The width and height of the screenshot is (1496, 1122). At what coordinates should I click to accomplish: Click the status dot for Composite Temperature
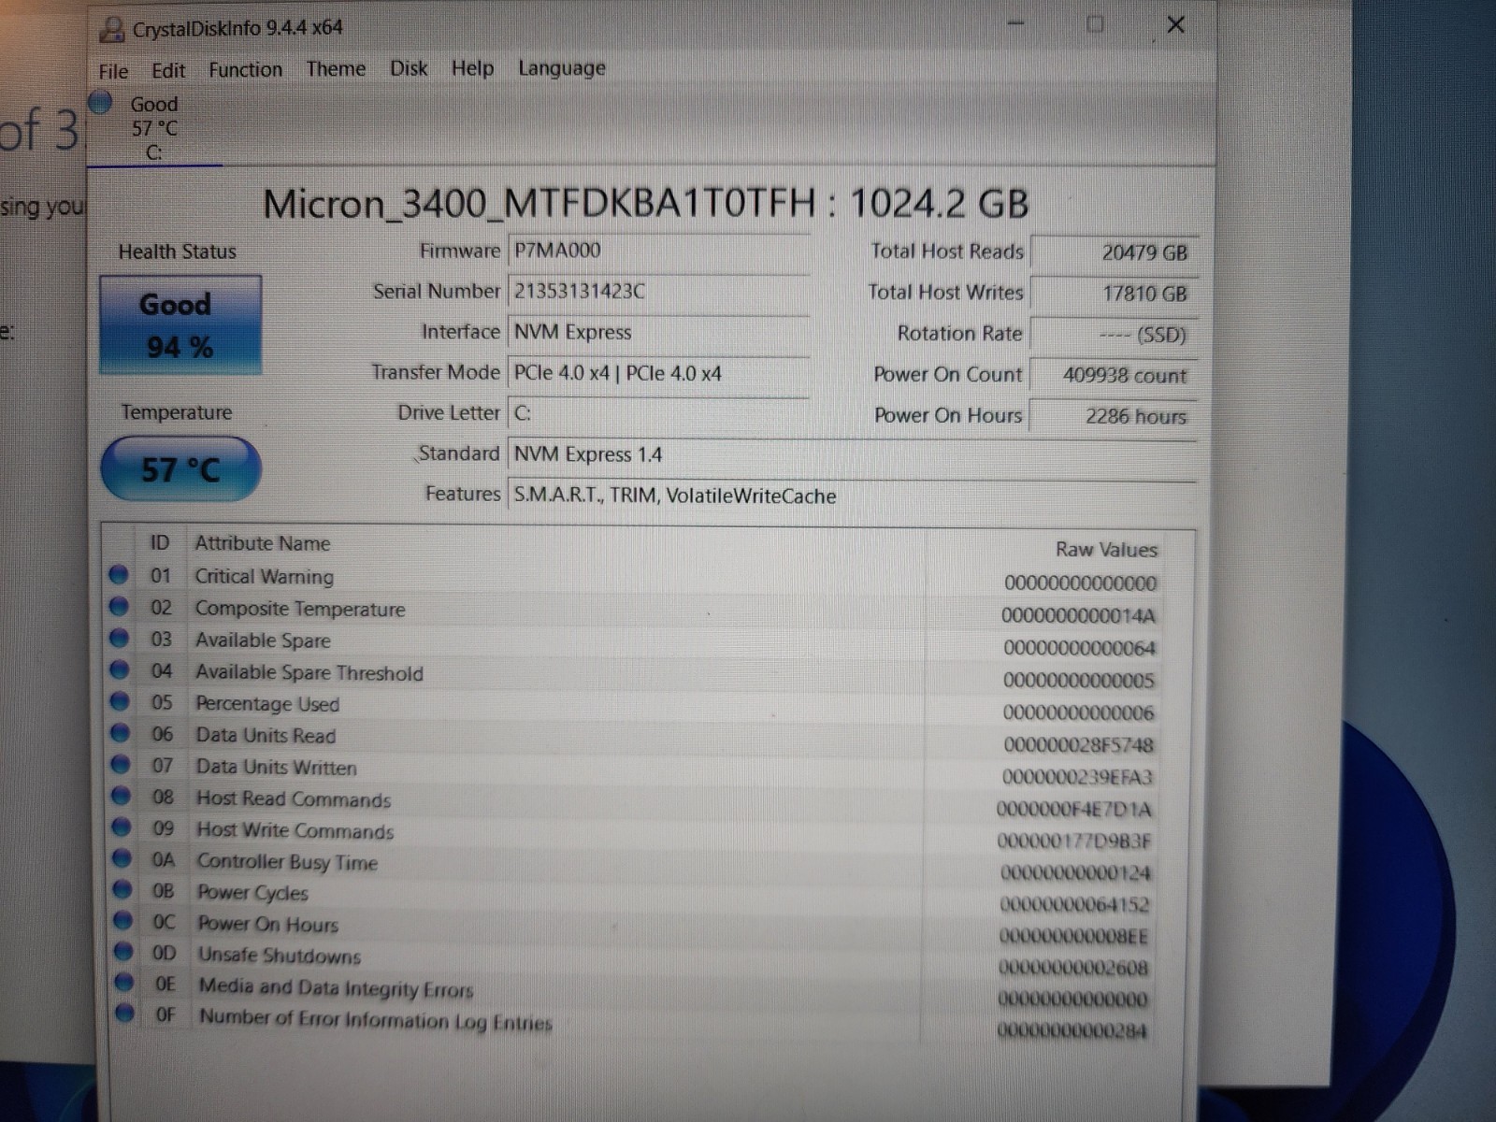[119, 607]
